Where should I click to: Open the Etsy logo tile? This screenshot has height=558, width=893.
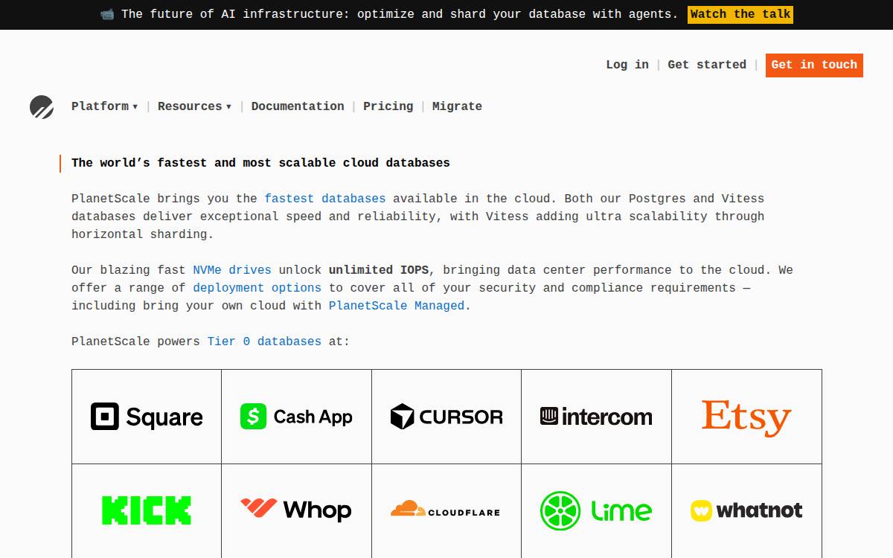(747, 417)
